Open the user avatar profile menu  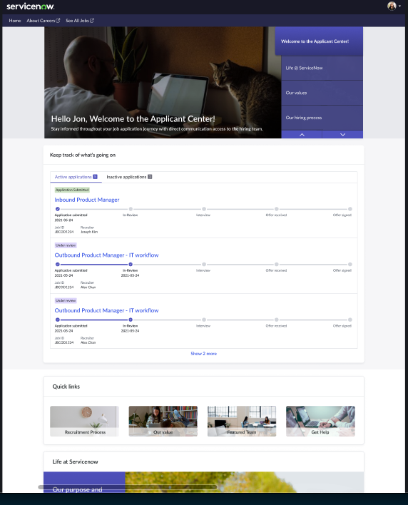click(392, 6)
